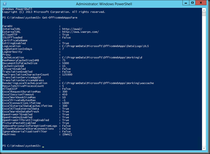Click the CertificateName property name
The image size is (210, 154).
[x=15, y=40]
